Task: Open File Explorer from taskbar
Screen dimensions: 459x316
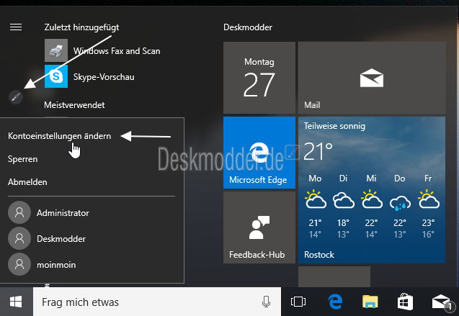Action: [x=370, y=302]
